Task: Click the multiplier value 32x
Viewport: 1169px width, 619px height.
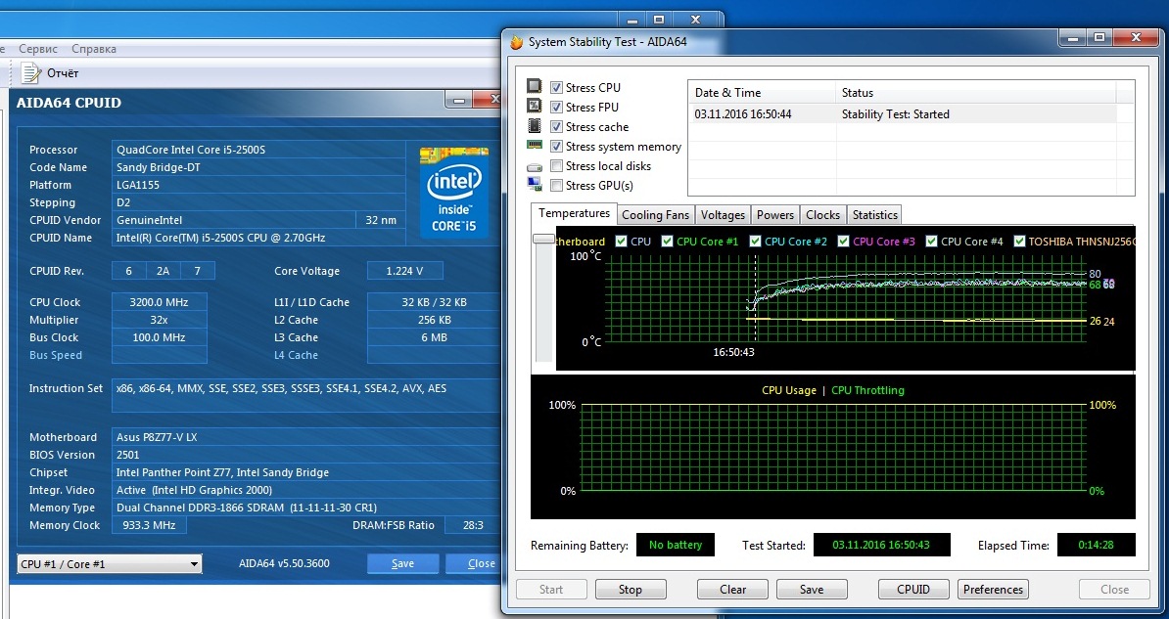Action: tap(159, 320)
